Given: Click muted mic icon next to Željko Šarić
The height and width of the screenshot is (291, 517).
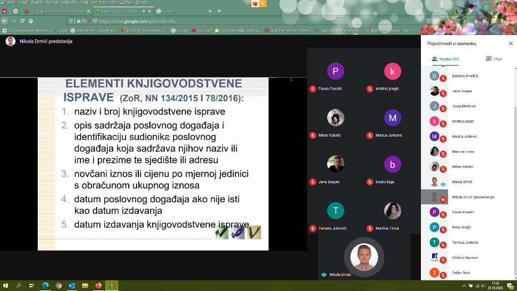Looking at the screenshot, I should tap(443, 275).
